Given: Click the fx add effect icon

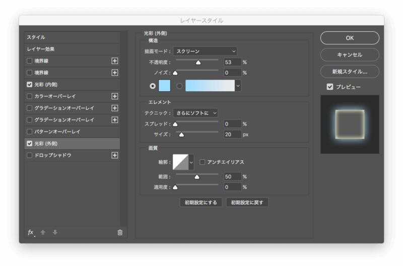Looking at the screenshot, I should click(31, 232).
